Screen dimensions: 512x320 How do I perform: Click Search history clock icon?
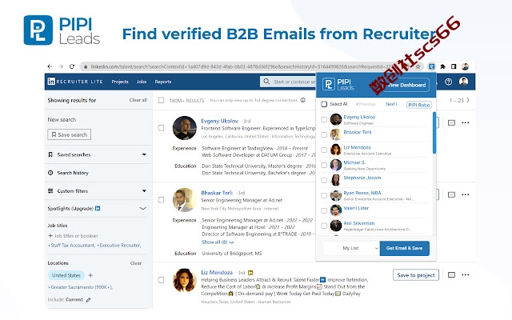tap(50, 173)
